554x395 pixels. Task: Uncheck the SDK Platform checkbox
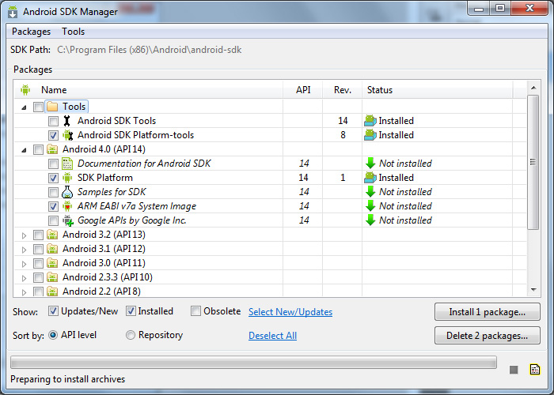click(x=53, y=178)
